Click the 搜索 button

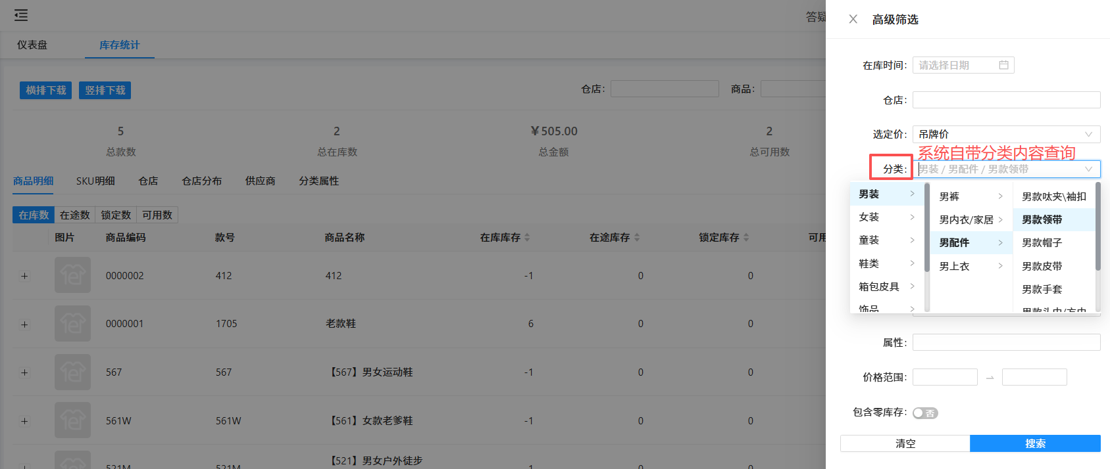point(1034,443)
